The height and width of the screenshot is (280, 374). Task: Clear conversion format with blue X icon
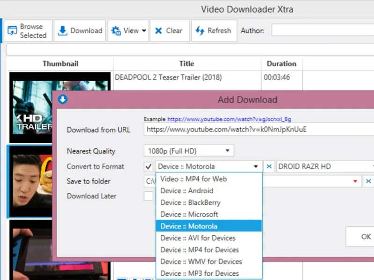pos(269,167)
